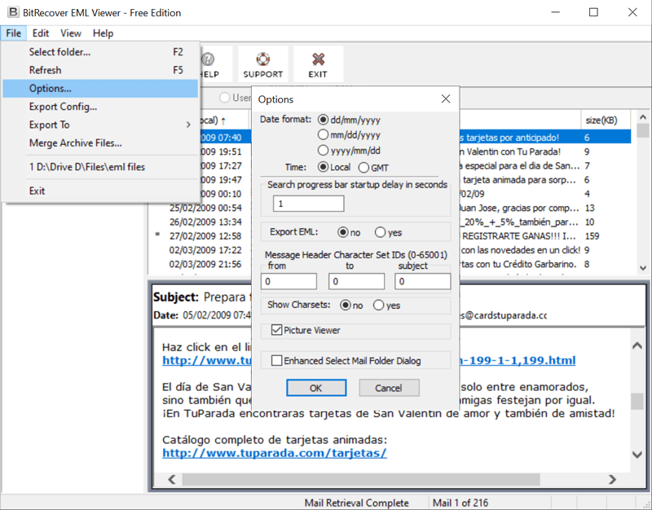Open the File menu
The width and height of the screenshot is (652, 510).
[14, 33]
